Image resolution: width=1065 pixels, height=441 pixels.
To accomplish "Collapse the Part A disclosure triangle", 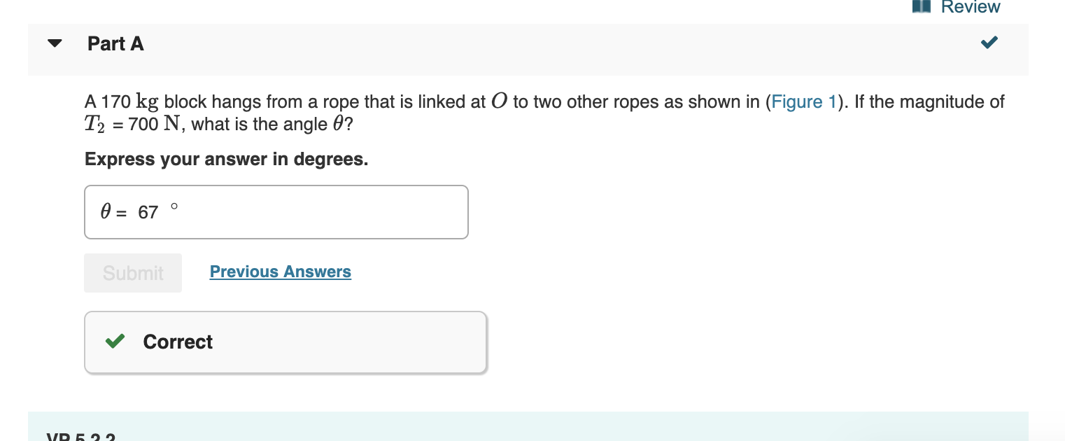I will pos(55,43).
